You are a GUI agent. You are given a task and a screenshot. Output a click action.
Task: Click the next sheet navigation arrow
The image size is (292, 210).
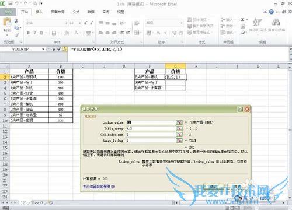11,202
